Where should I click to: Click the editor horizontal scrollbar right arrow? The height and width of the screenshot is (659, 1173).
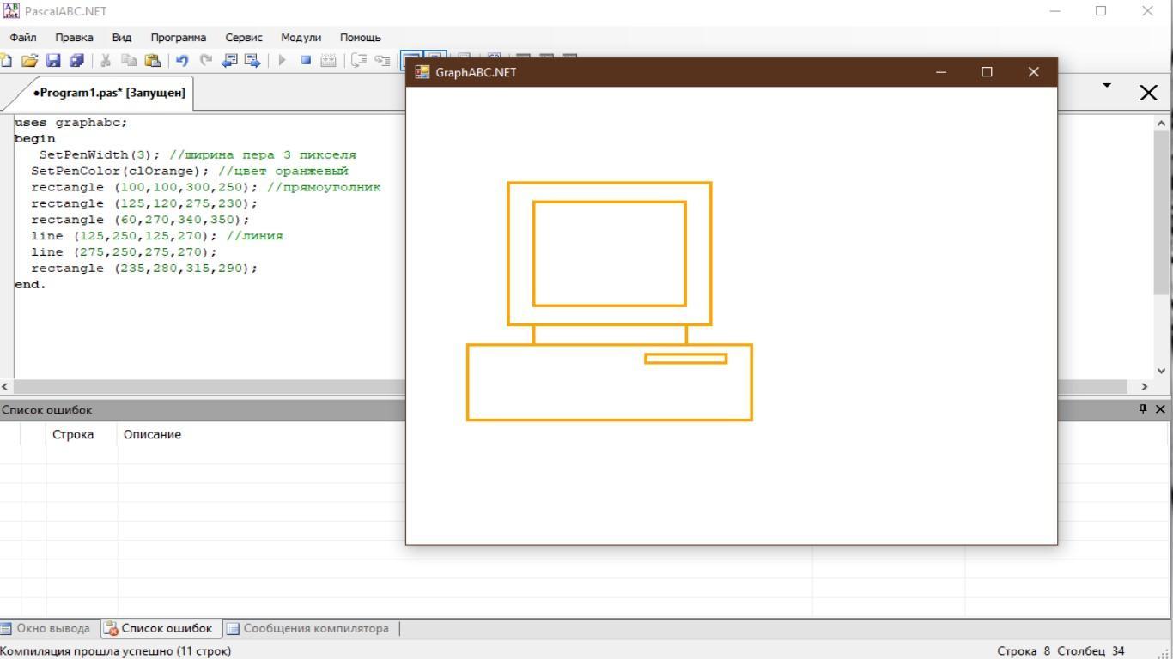pos(1144,387)
